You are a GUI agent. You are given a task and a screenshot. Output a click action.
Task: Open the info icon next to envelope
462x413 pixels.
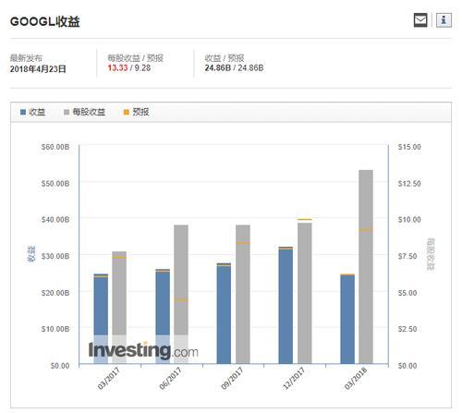[444, 20]
